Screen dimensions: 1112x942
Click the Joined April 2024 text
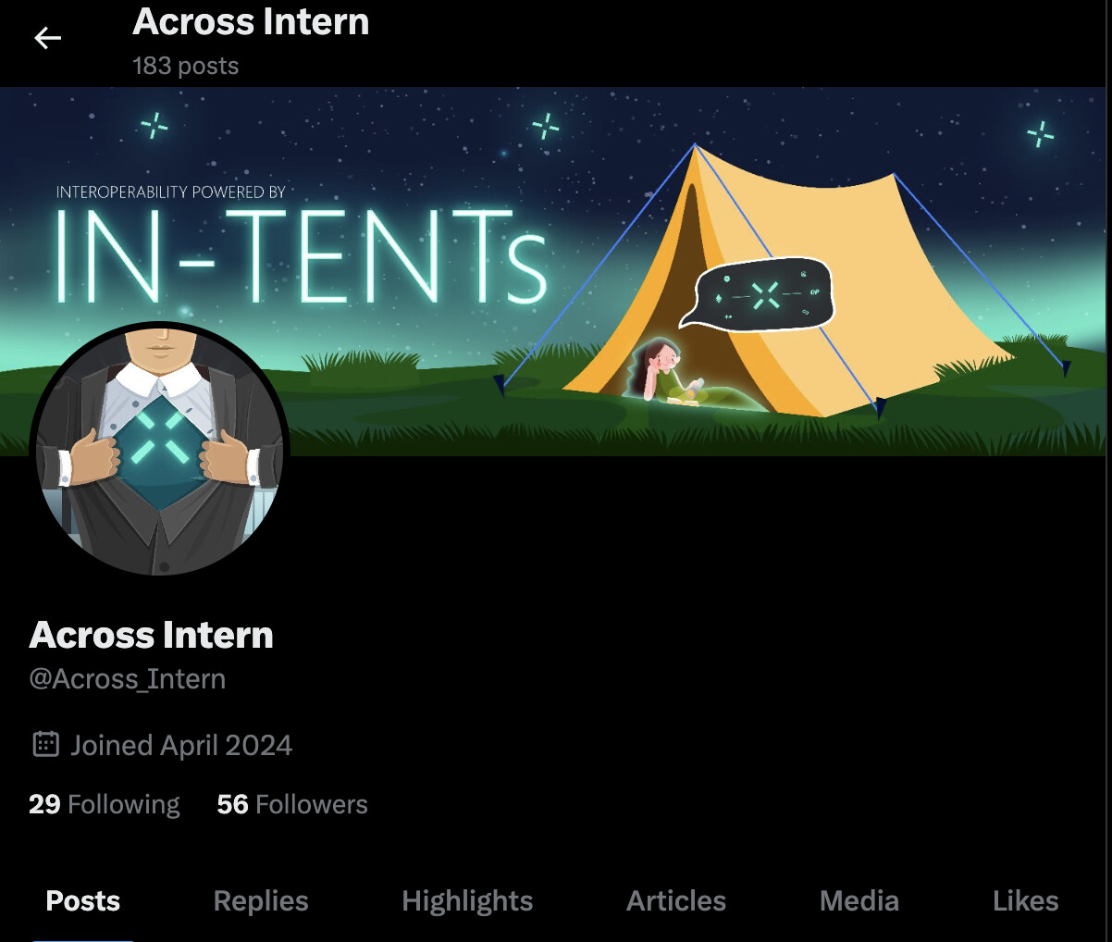[182, 745]
